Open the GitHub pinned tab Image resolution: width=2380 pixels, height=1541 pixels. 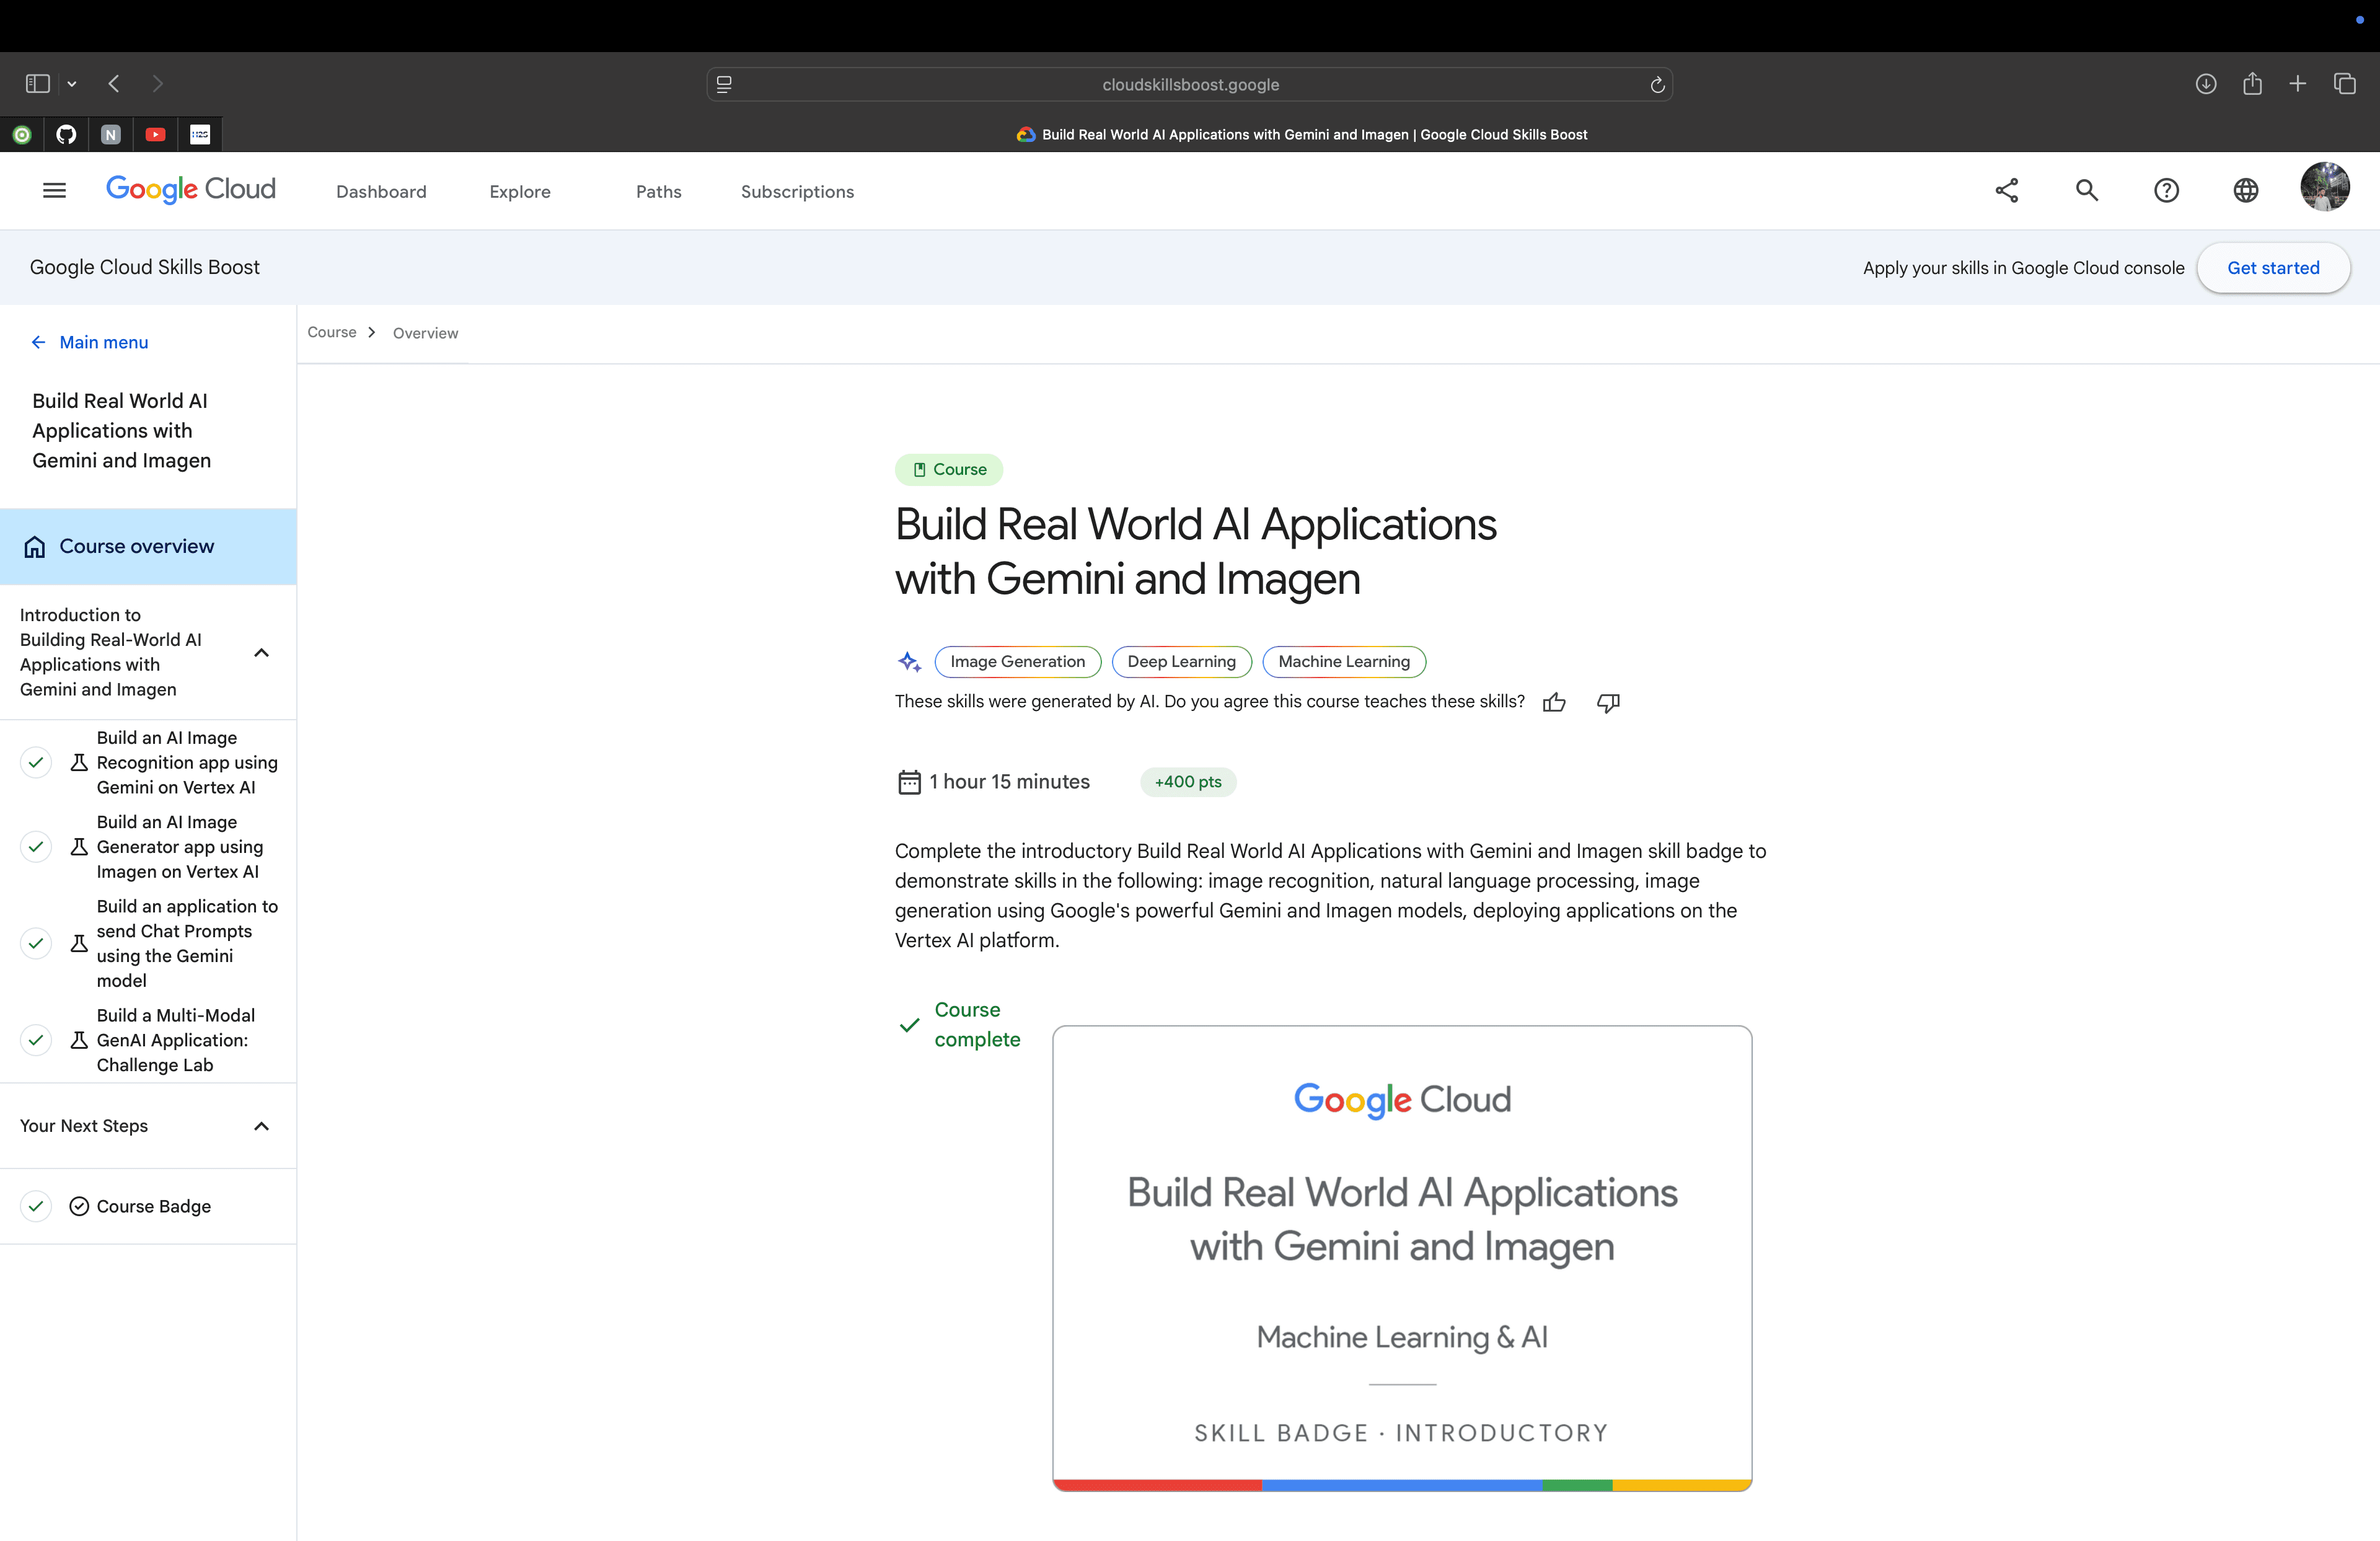coord(66,134)
